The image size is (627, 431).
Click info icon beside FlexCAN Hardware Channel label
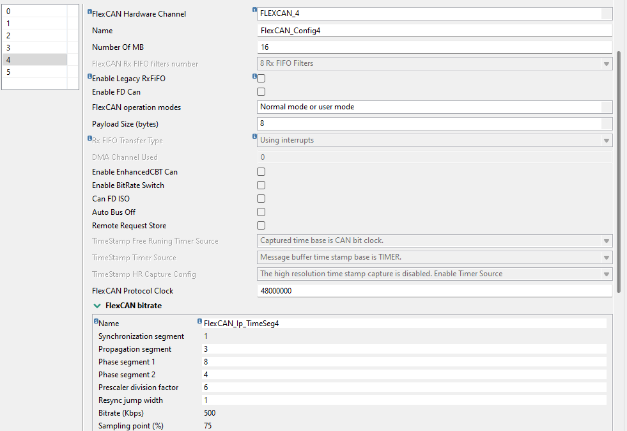89,11
